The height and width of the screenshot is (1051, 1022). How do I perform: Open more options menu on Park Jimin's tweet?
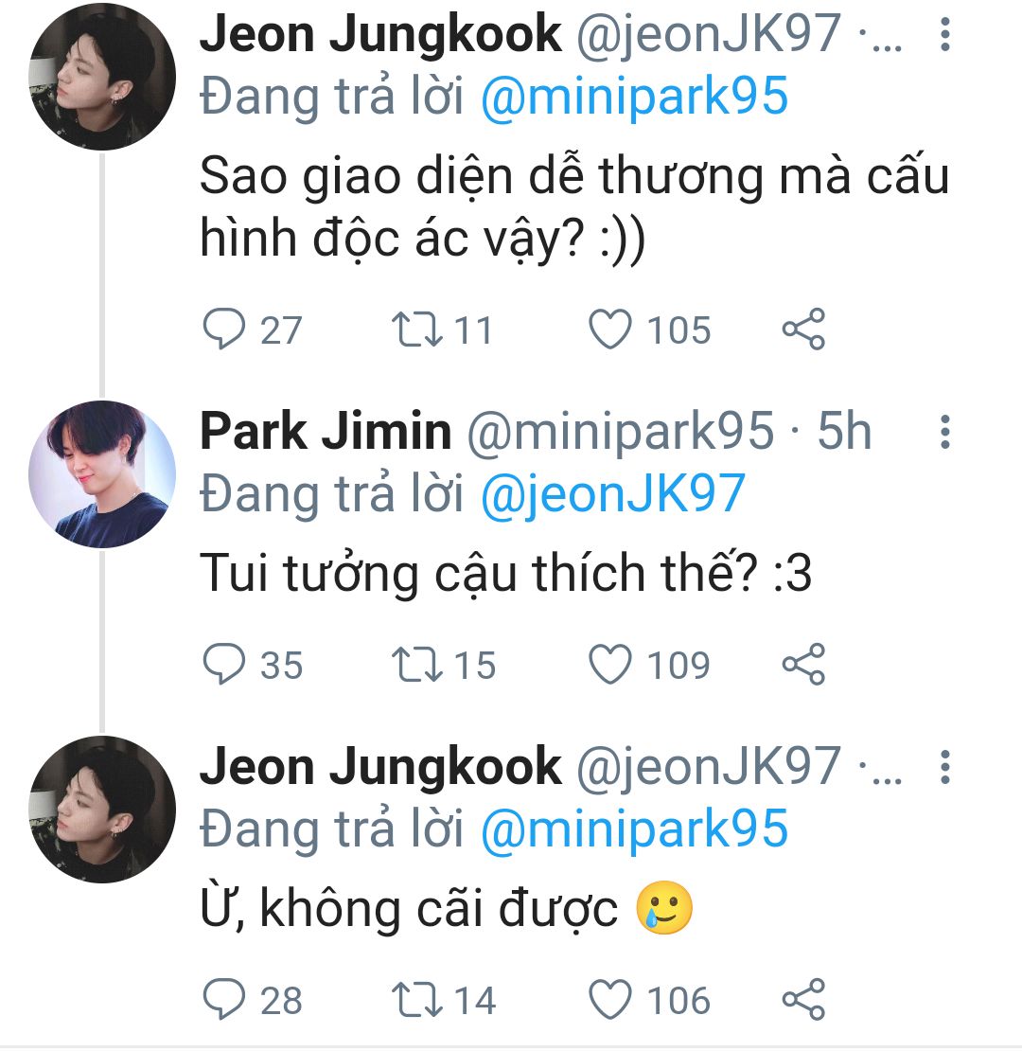943,432
